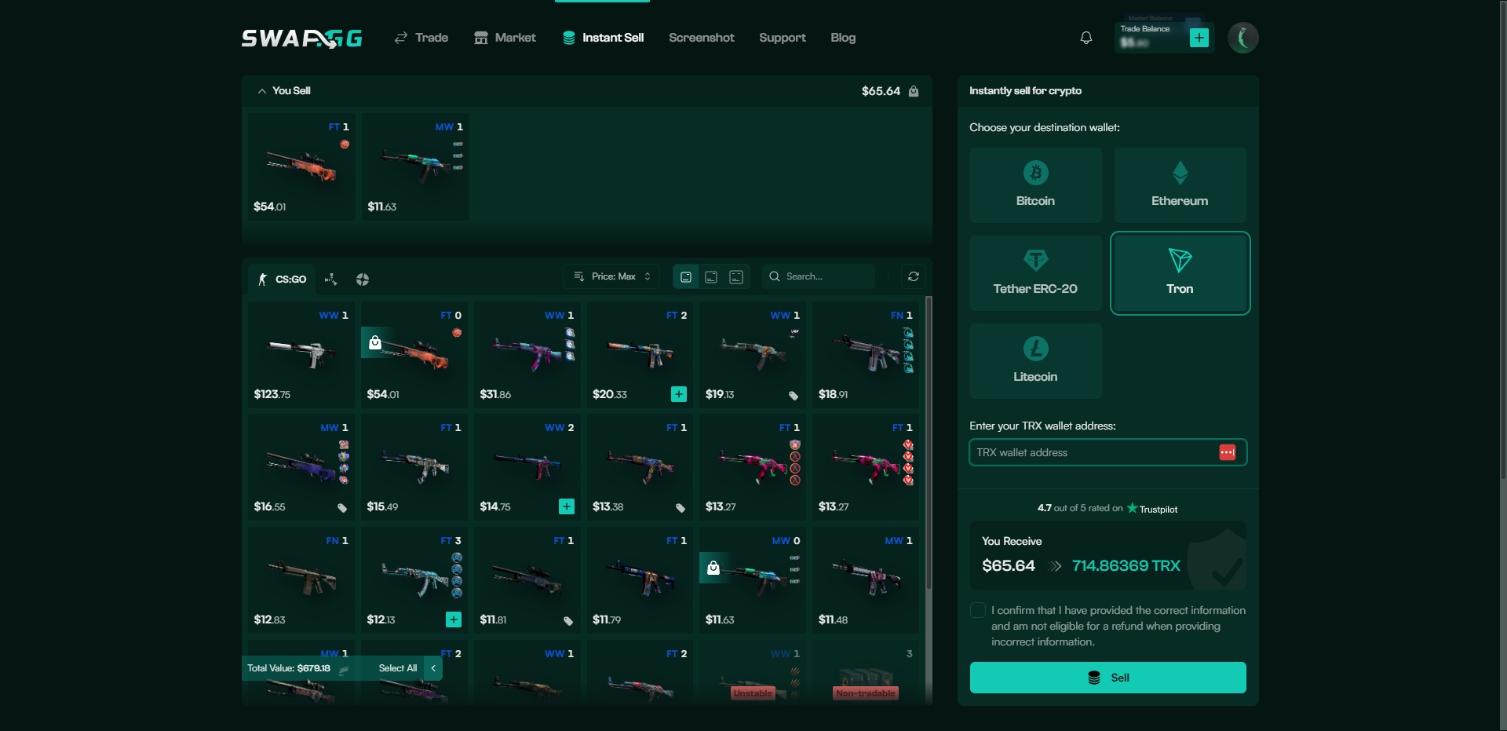Image resolution: width=1507 pixels, height=731 pixels.
Task: Select the $31.86 inventory item
Action: click(x=527, y=355)
